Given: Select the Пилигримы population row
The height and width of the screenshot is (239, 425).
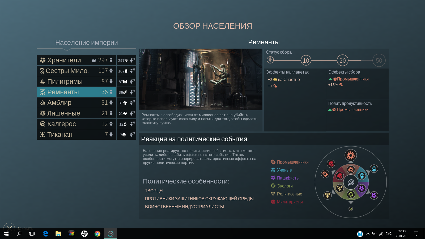Looking at the screenshot, I should click(x=76, y=82).
